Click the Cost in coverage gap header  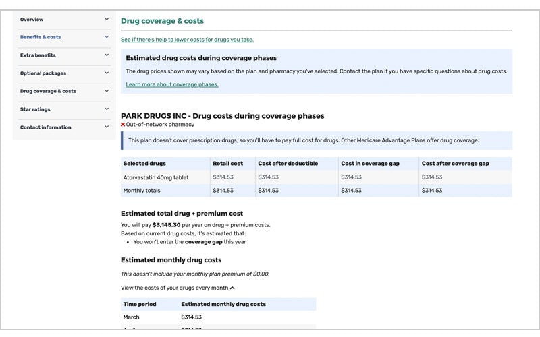(x=370, y=163)
